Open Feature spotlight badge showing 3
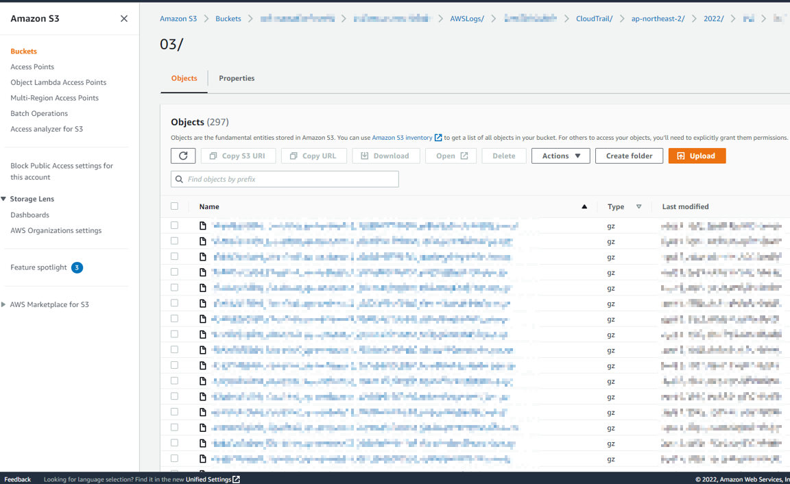This screenshot has width=790, height=484. pos(77,267)
